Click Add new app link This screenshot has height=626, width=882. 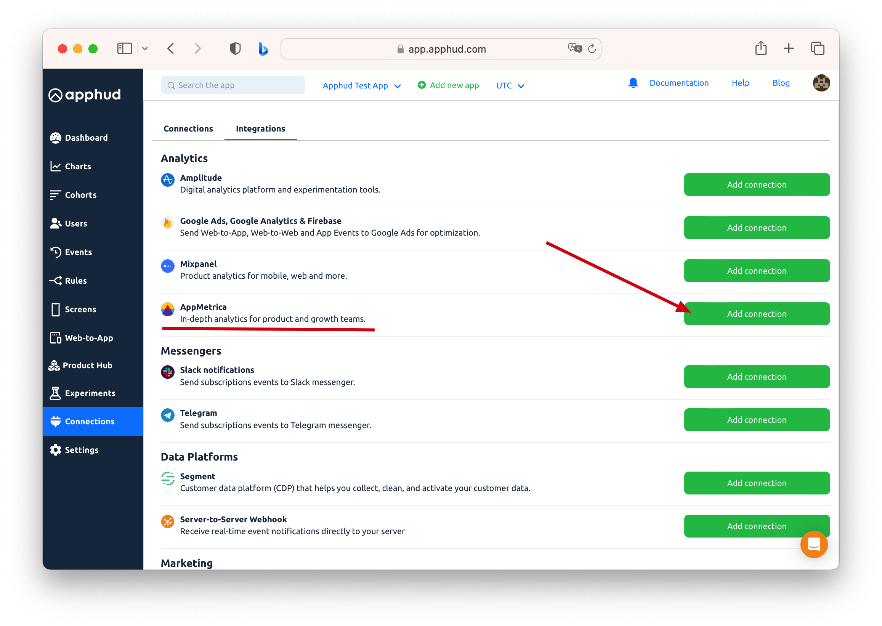click(448, 85)
